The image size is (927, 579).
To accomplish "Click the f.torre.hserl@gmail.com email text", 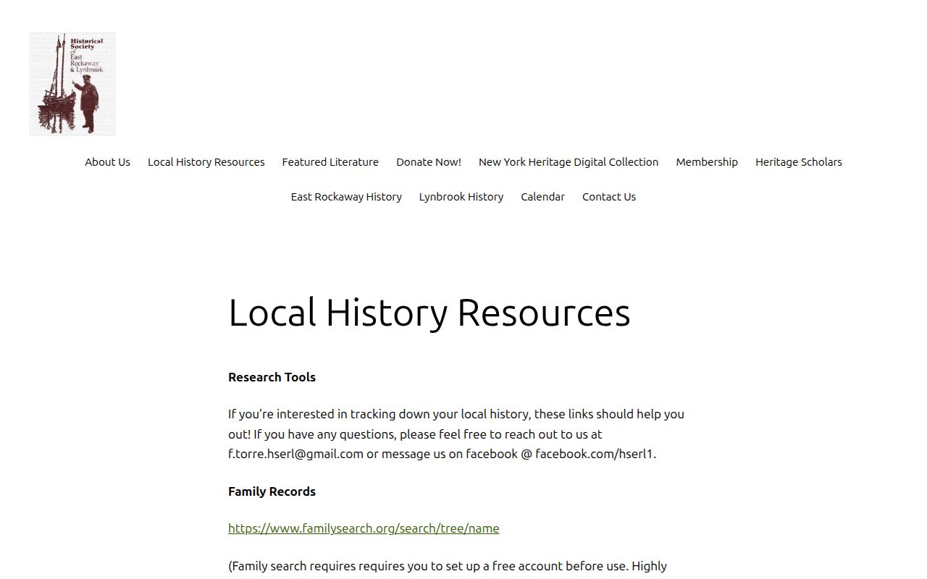I will (295, 454).
